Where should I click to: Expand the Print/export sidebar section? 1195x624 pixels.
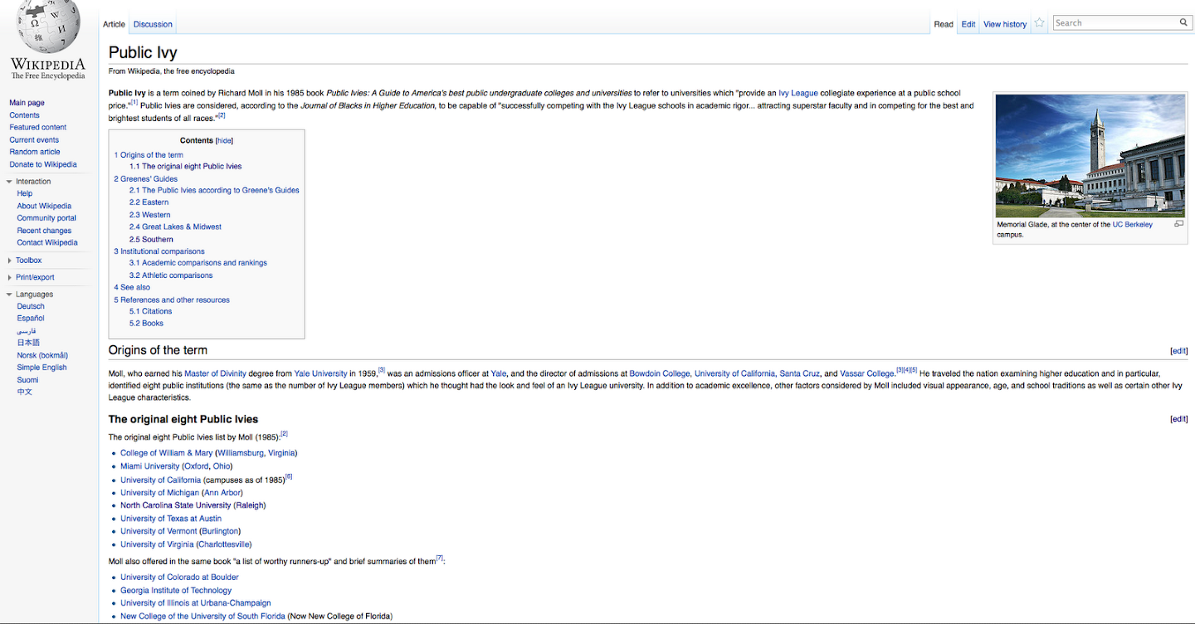[x=9, y=277]
